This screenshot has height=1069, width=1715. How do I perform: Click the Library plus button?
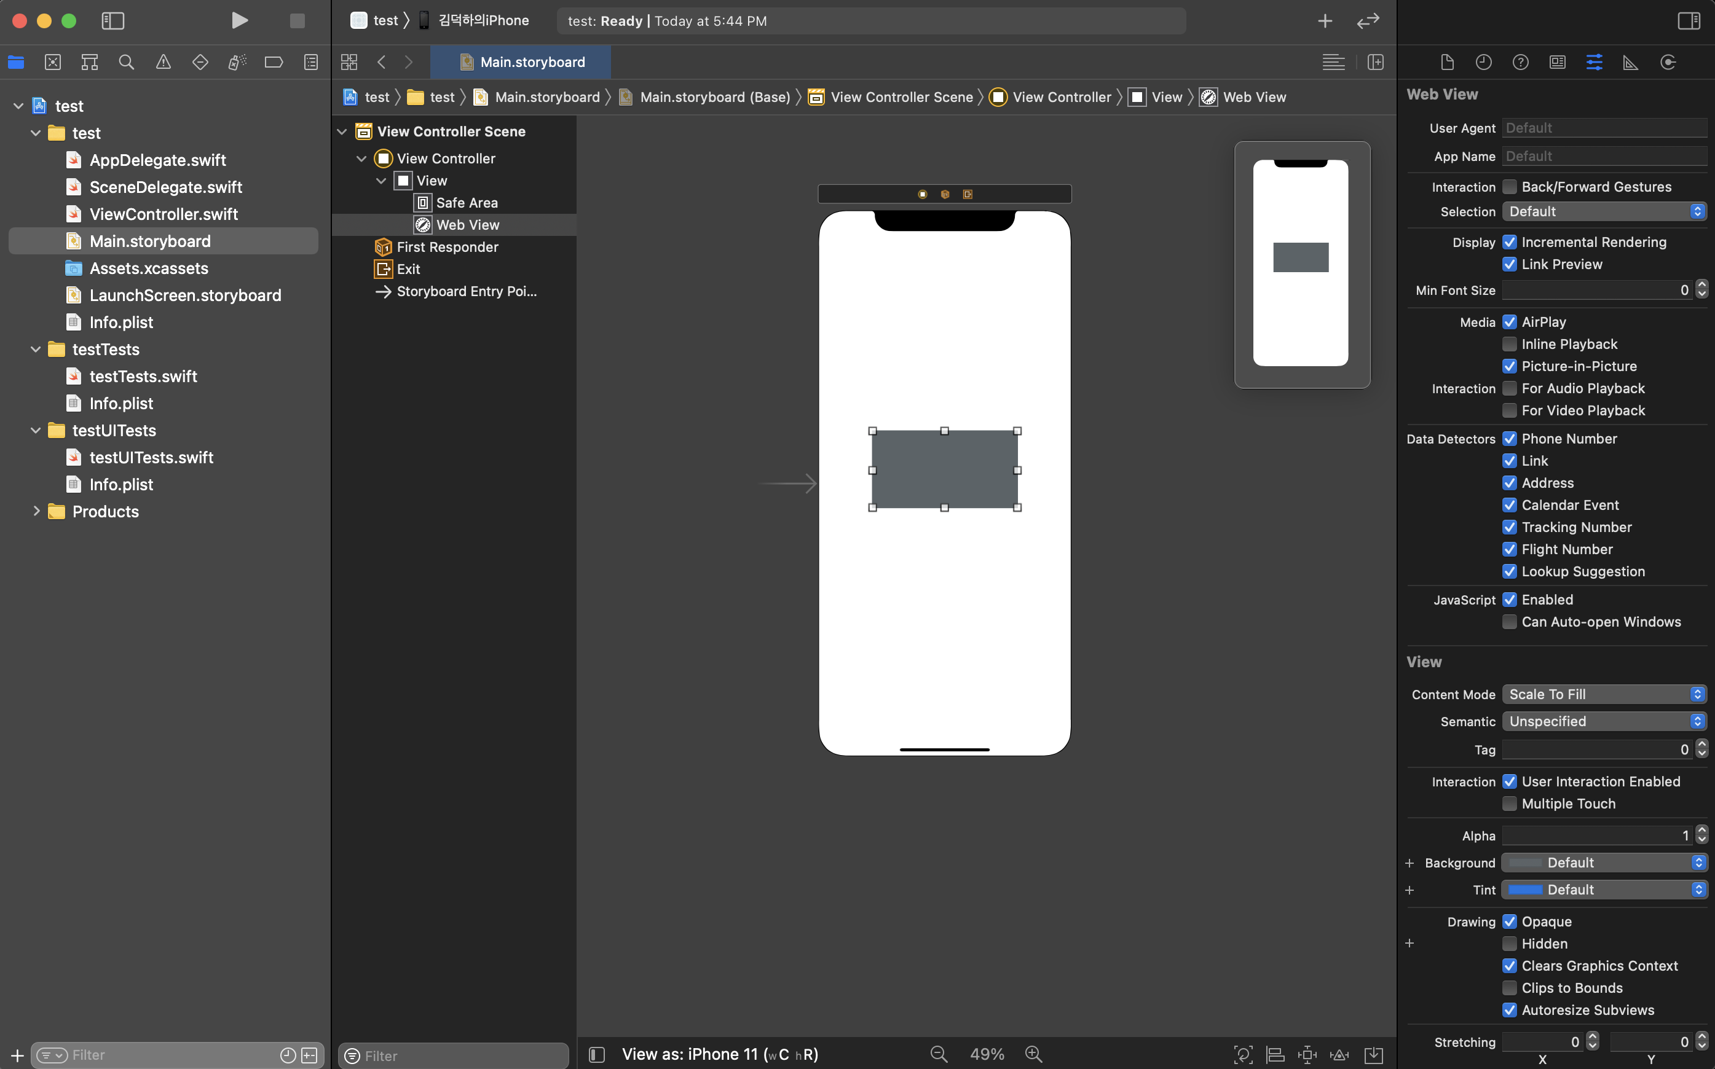point(1325,22)
